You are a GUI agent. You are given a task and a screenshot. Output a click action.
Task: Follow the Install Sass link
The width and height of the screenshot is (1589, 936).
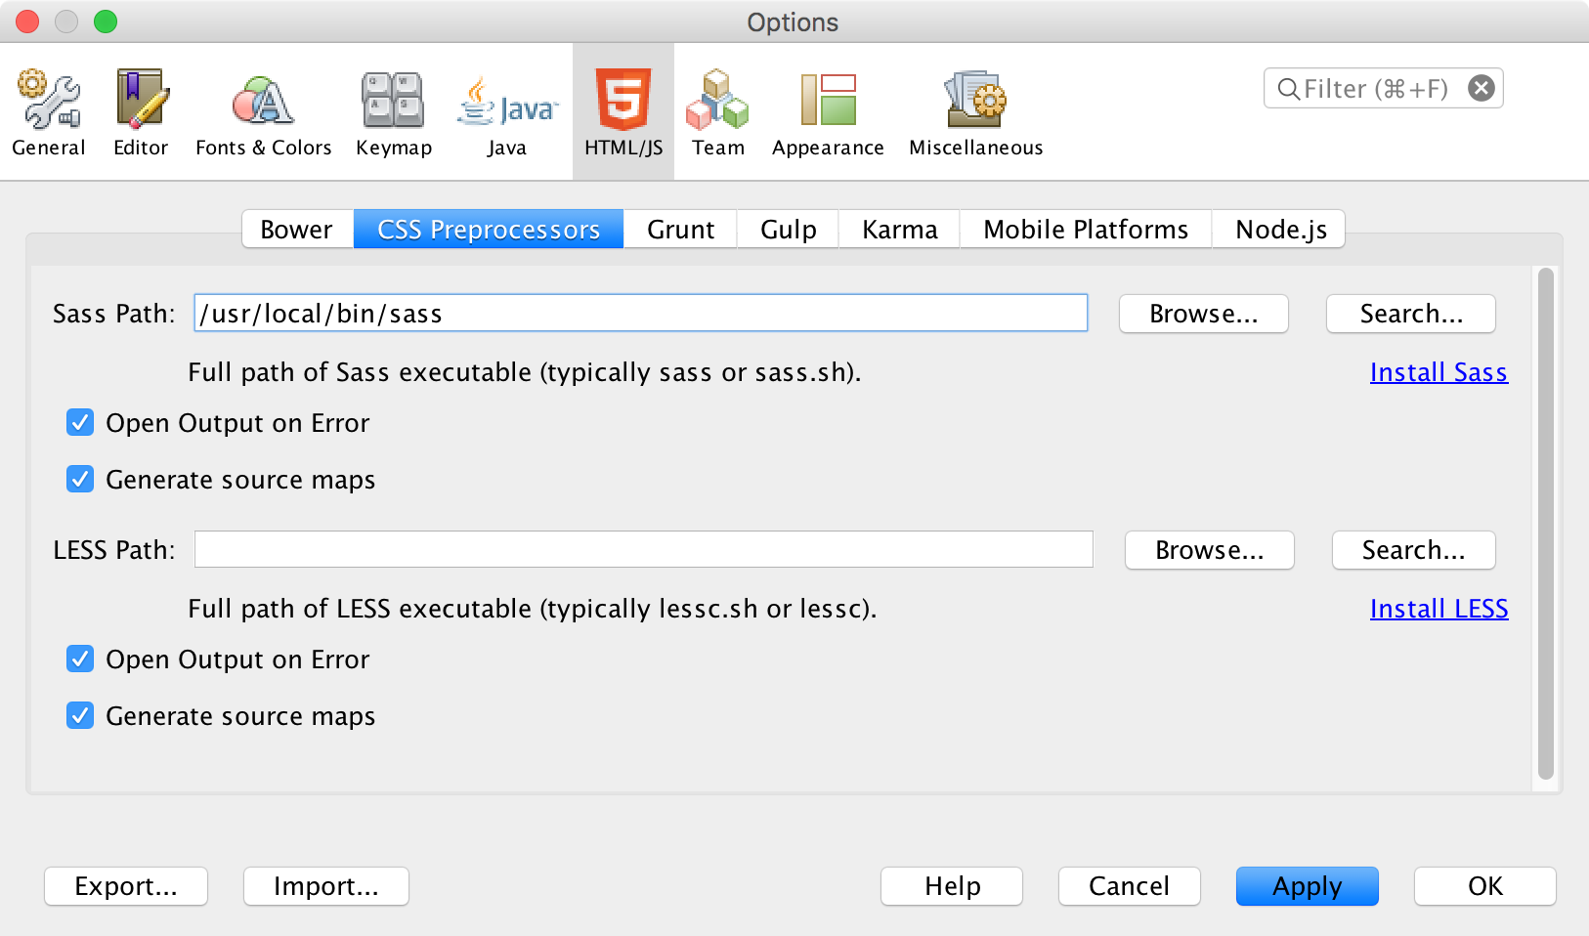pyautogui.click(x=1439, y=372)
